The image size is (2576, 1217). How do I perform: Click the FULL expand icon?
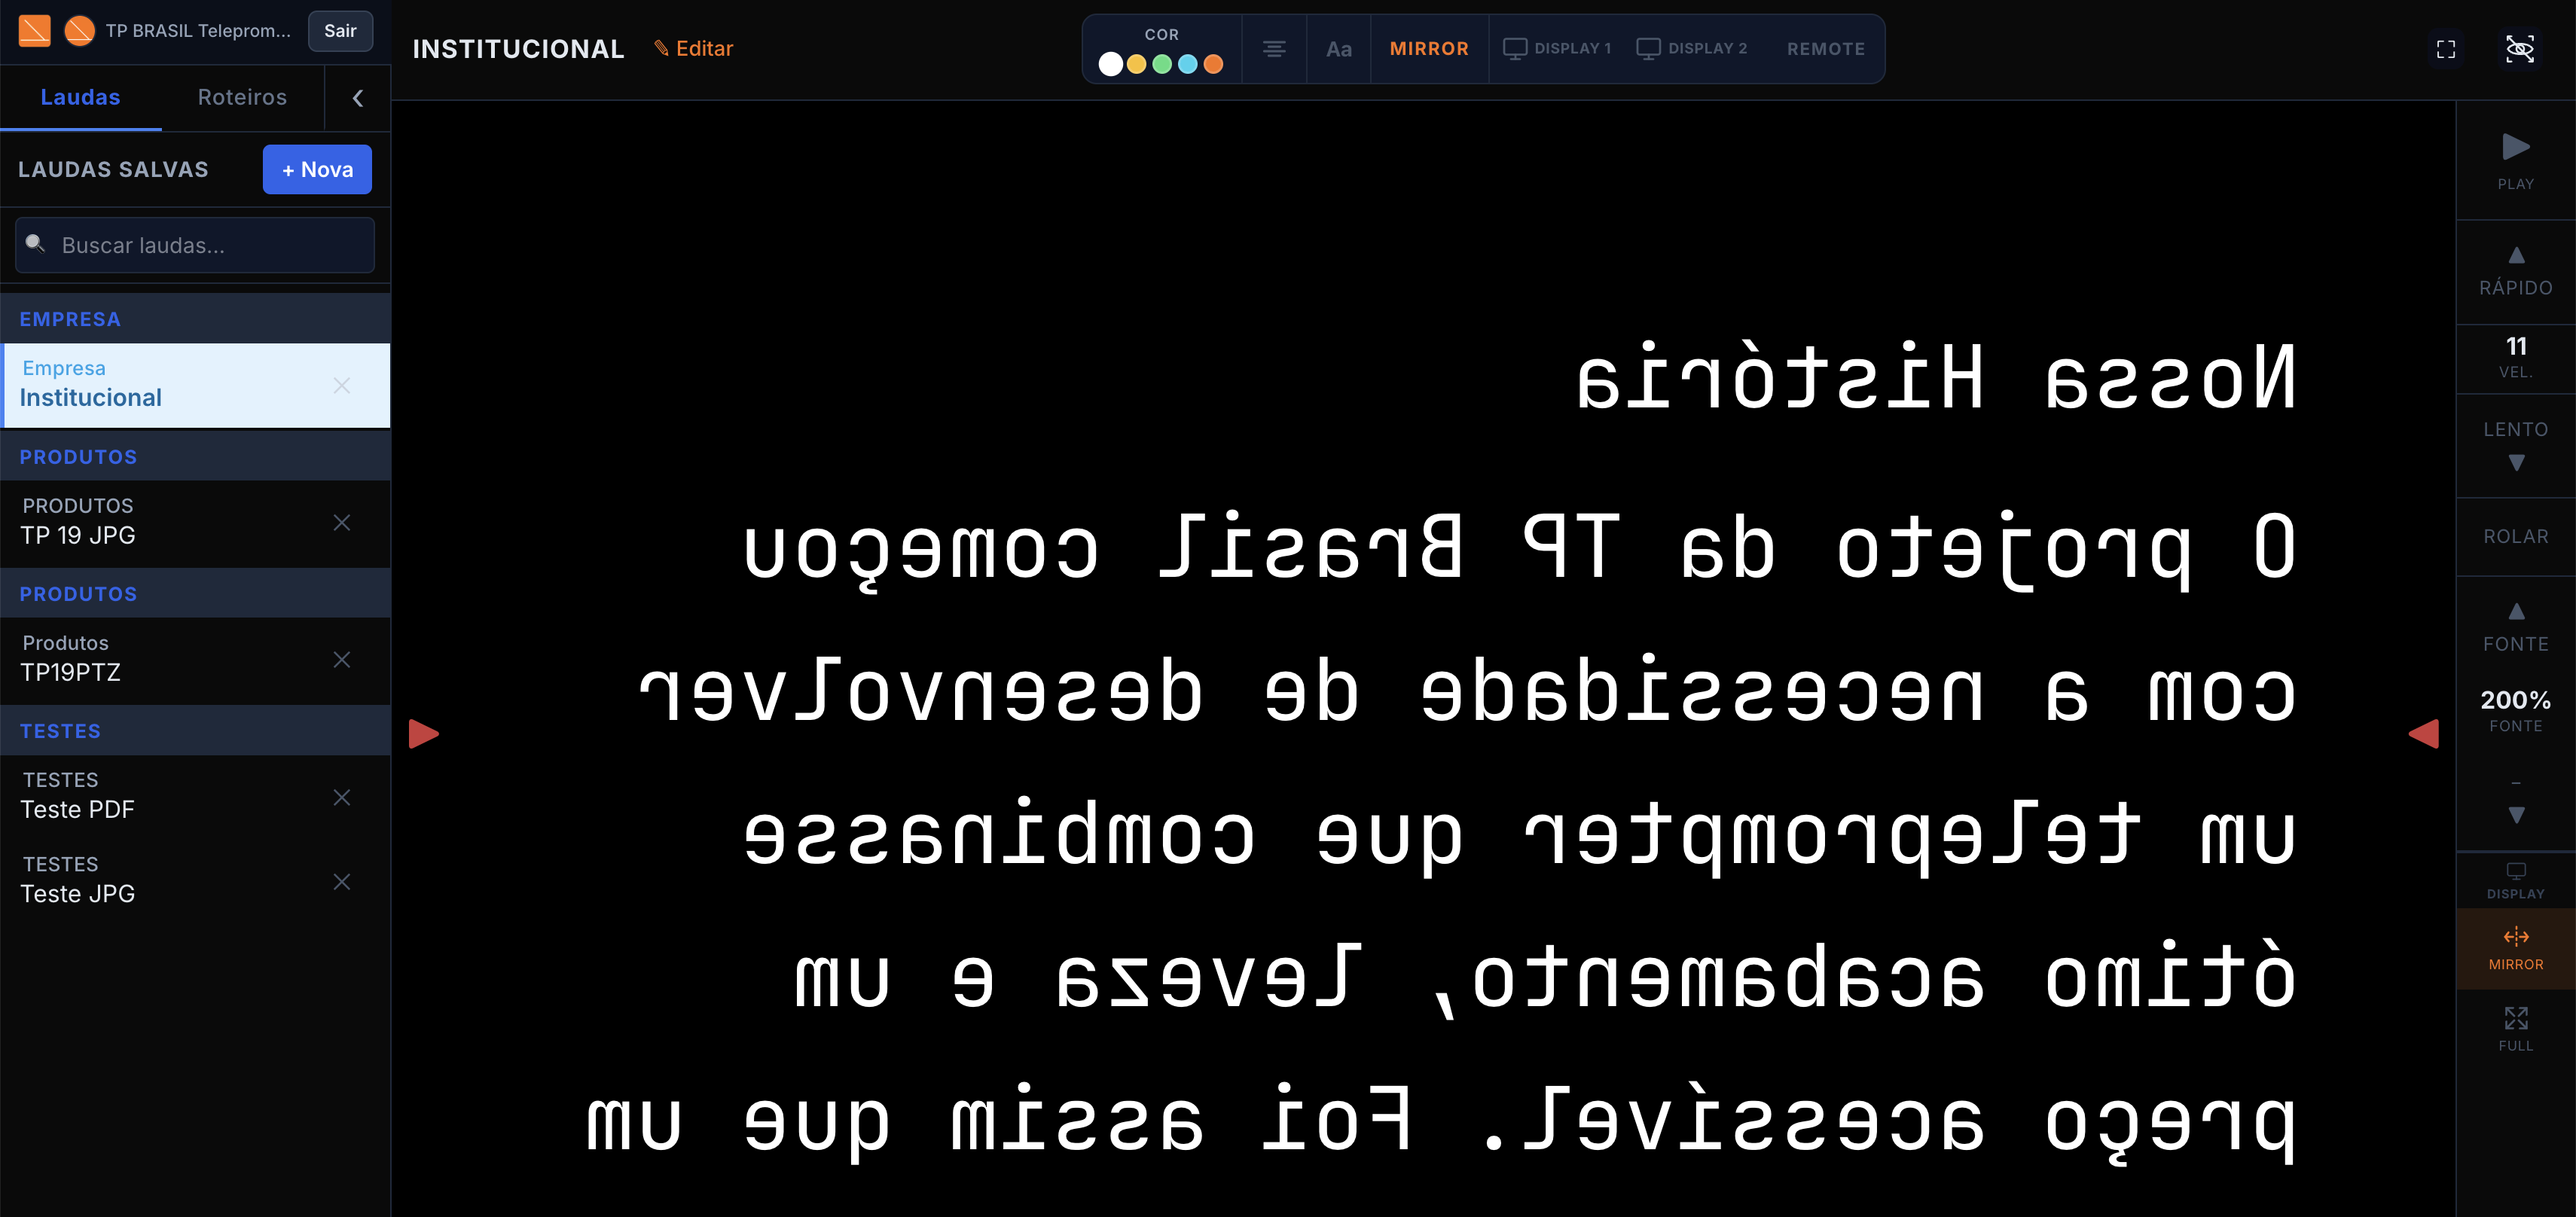pos(2516,1029)
